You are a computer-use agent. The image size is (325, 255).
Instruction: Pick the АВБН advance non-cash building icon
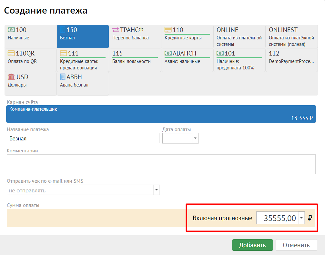pyautogui.click(x=63, y=77)
